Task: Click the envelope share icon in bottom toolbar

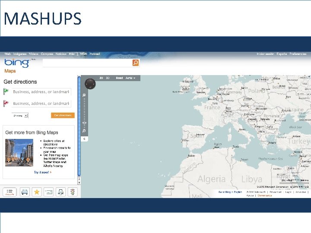Action: coord(48,192)
